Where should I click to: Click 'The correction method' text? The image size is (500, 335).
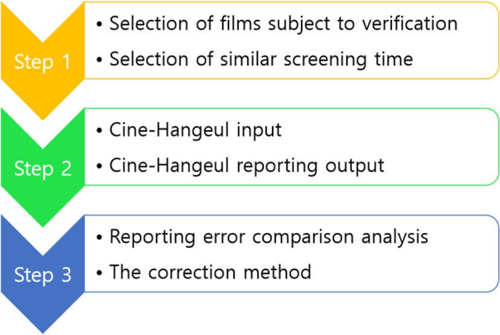[x=210, y=272]
